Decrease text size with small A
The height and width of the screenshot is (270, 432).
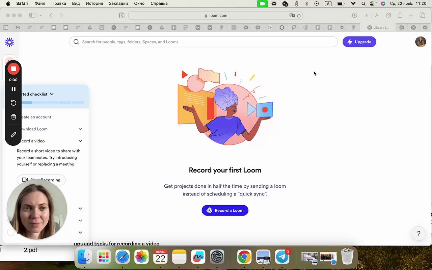pyautogui.click(x=366, y=15)
